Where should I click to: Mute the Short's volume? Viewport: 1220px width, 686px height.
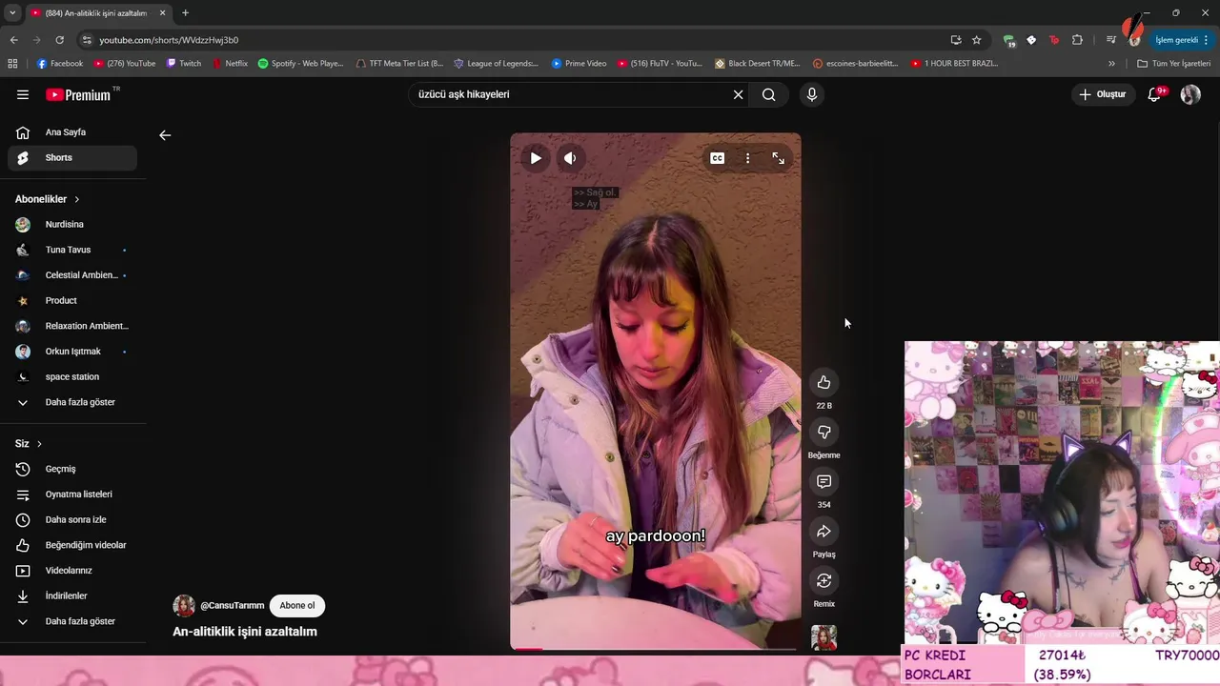pos(570,158)
